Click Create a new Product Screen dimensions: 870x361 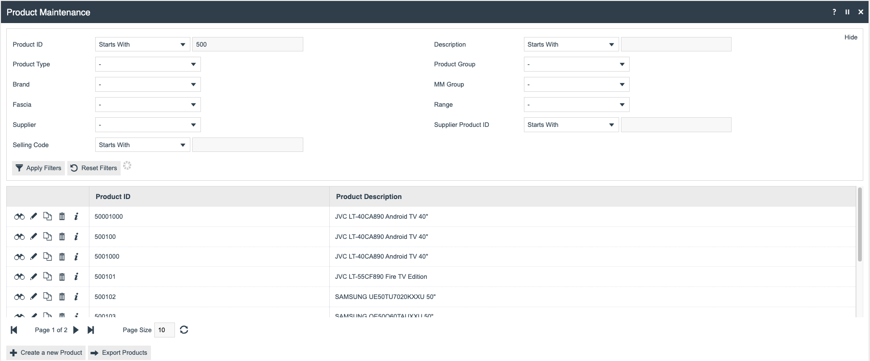tap(46, 353)
